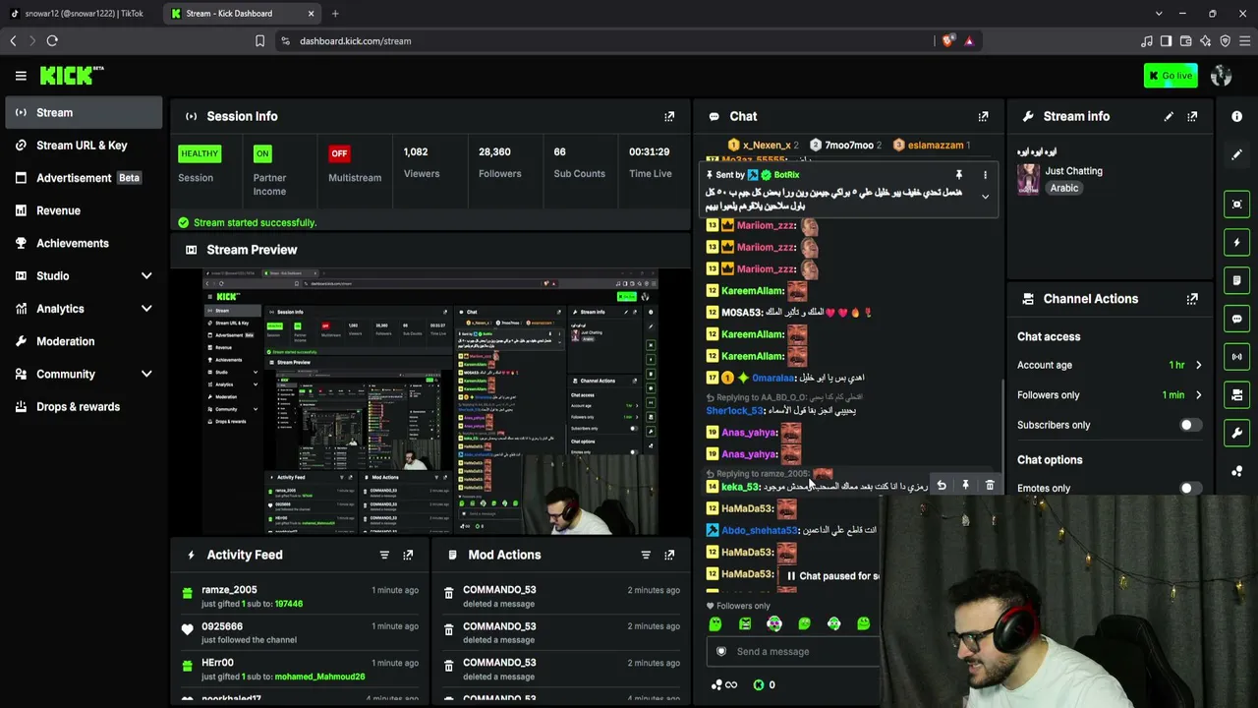
Task: Click the stream preview video thumbnail
Action: [x=430, y=403]
